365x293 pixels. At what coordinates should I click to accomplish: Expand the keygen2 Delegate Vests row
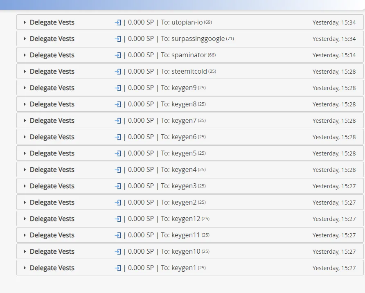click(25, 203)
